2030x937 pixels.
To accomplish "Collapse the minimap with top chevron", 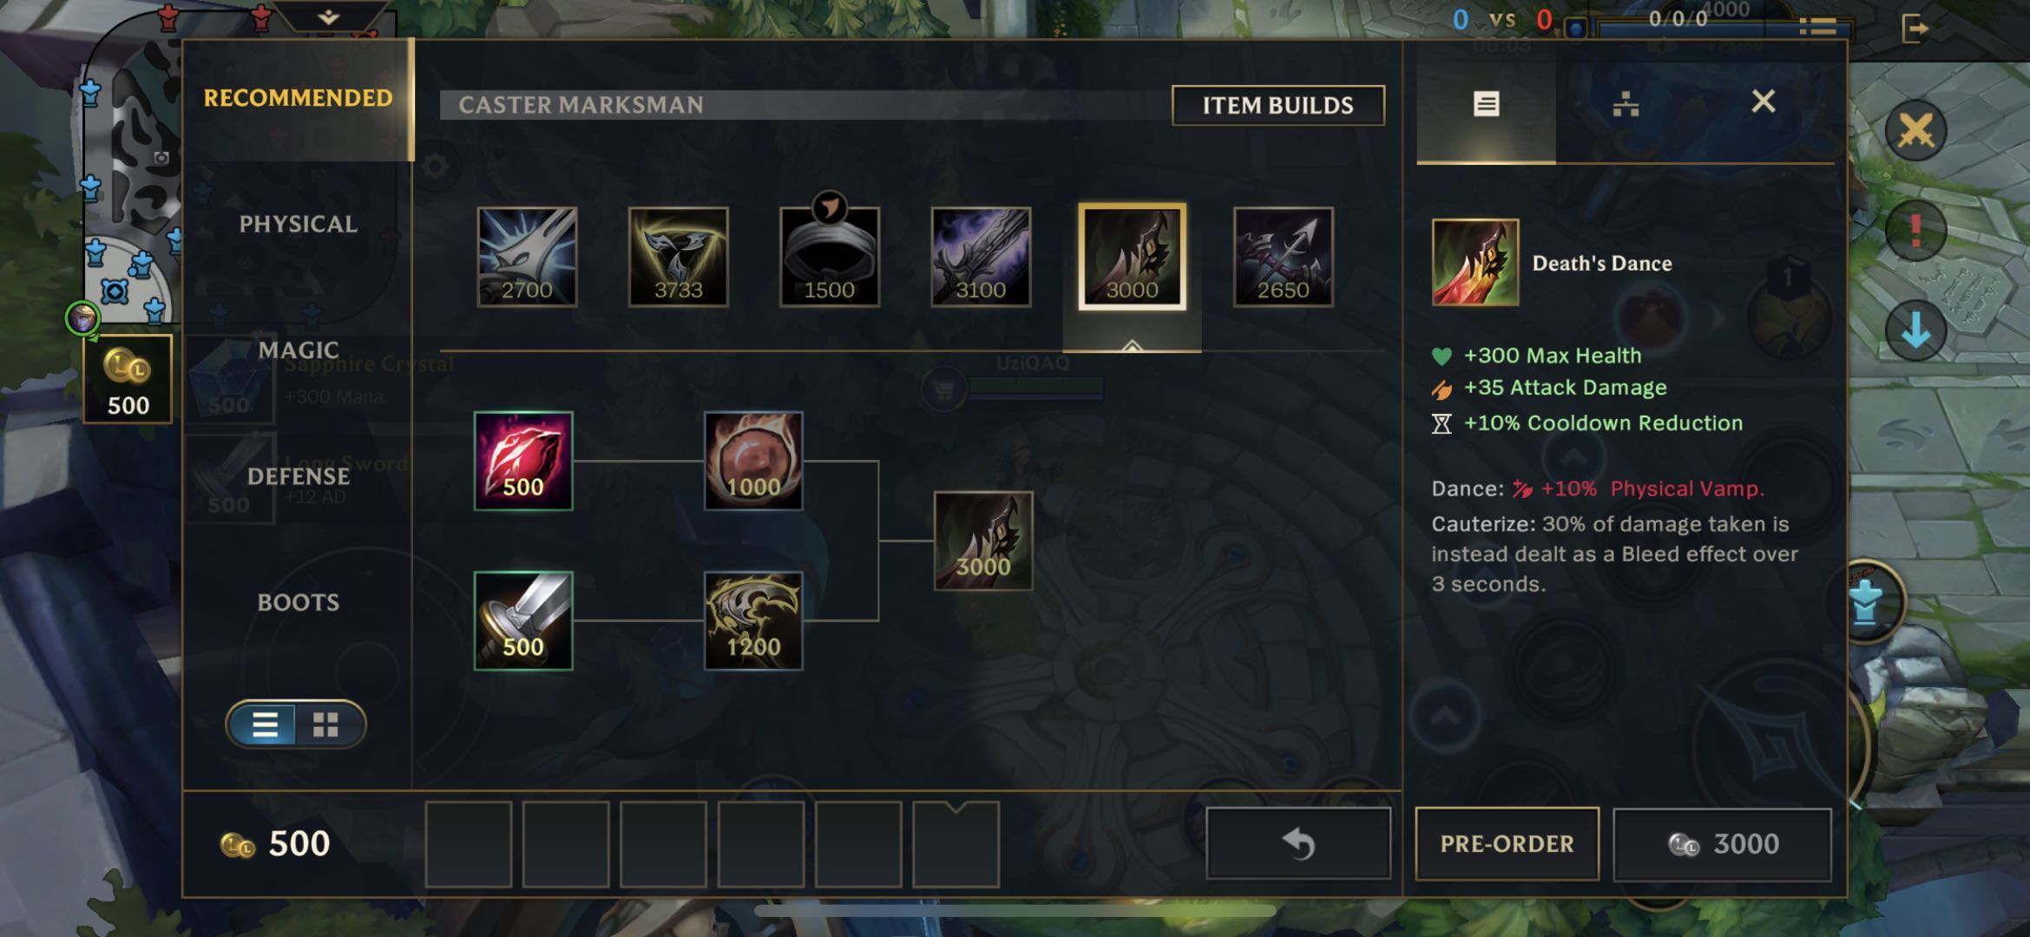I will (x=329, y=16).
